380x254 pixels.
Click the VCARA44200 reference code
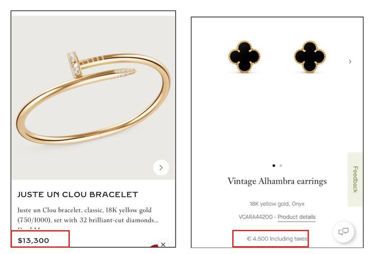coord(255,217)
